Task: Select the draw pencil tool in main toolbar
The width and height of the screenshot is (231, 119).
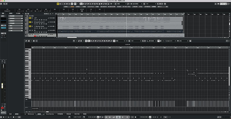Action: [x=86, y=4]
